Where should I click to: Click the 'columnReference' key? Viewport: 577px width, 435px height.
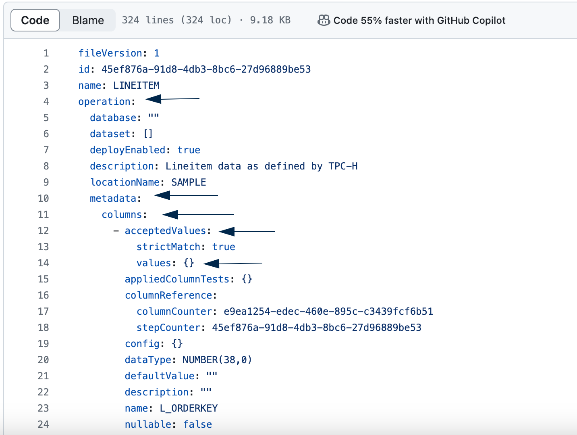pos(168,295)
